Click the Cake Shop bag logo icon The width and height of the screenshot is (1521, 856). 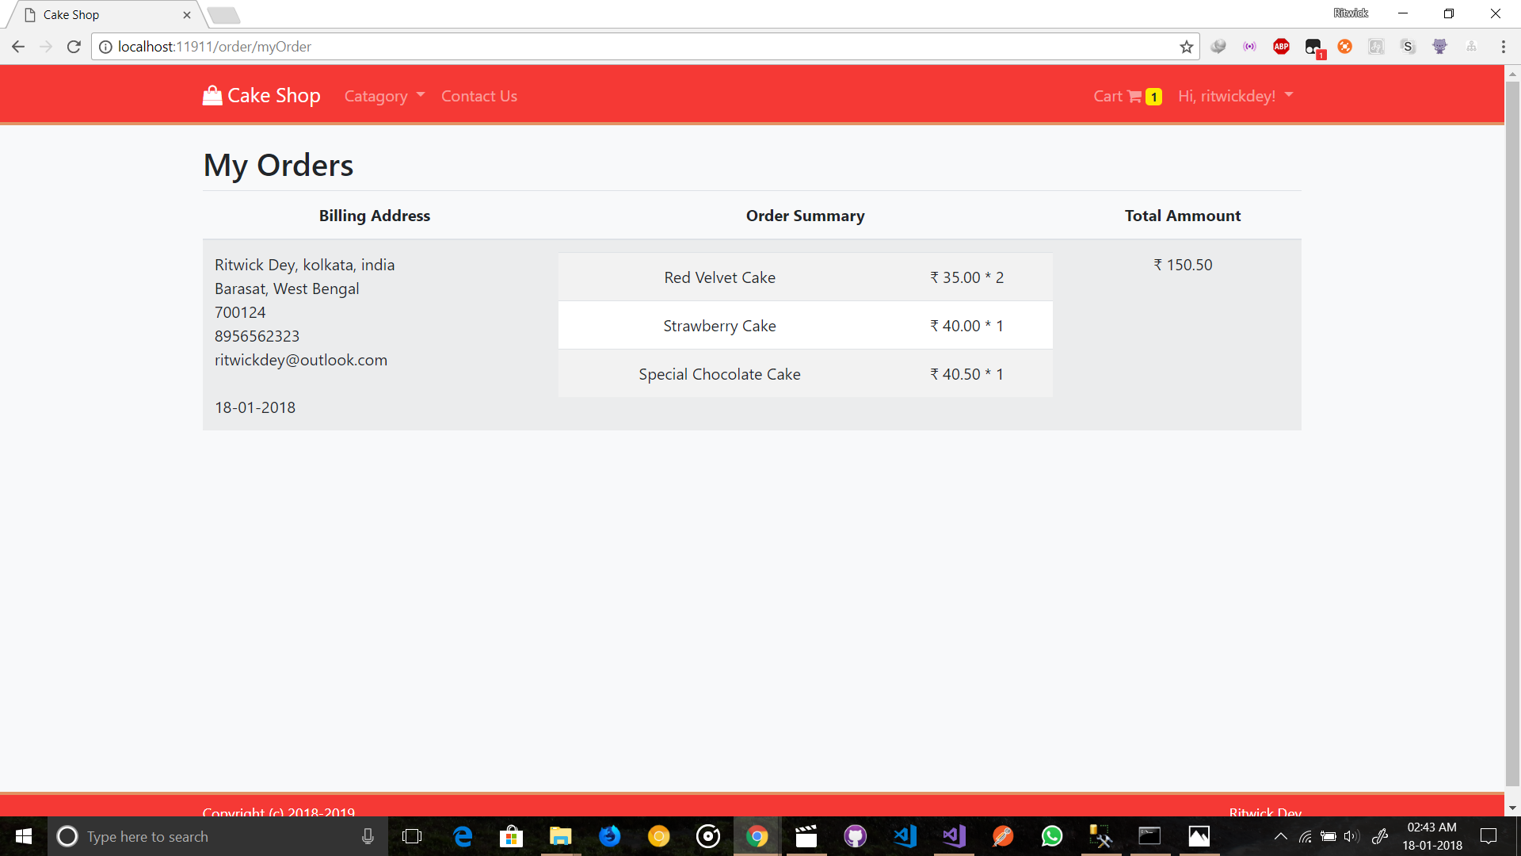(x=212, y=96)
